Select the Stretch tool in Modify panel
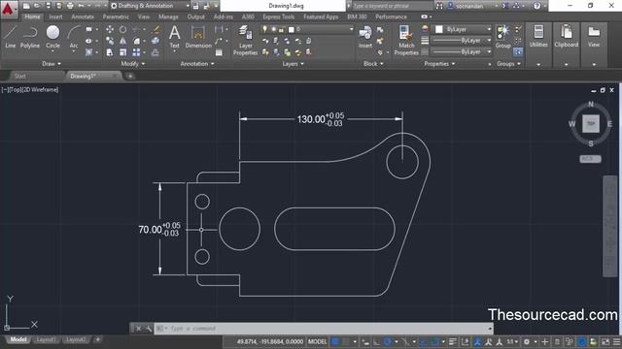 click(x=110, y=52)
